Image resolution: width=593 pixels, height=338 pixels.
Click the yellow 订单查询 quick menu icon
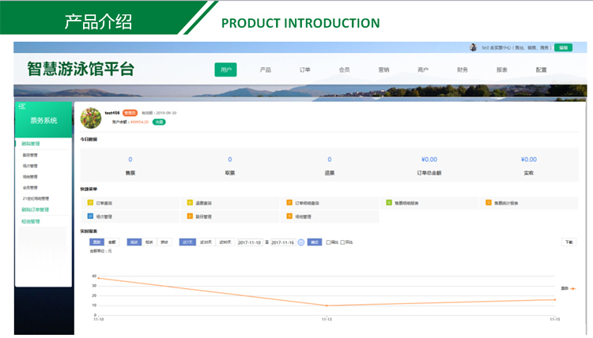tap(90, 203)
